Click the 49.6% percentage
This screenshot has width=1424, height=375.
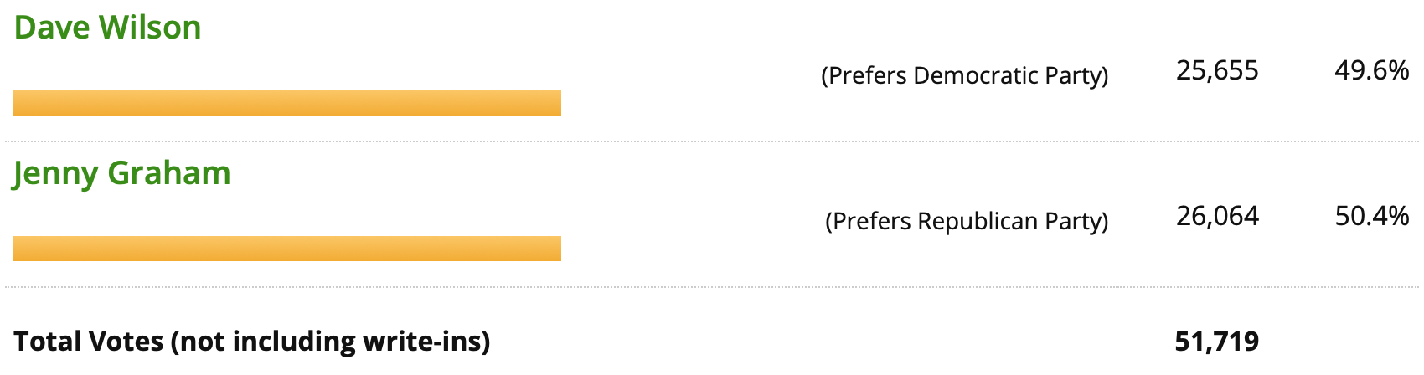1372,70
